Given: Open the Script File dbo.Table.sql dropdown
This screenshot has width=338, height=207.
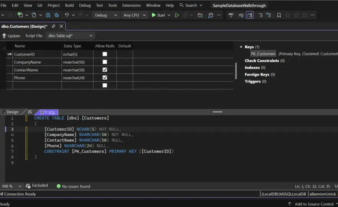Looking at the screenshot, I should click(70, 36).
